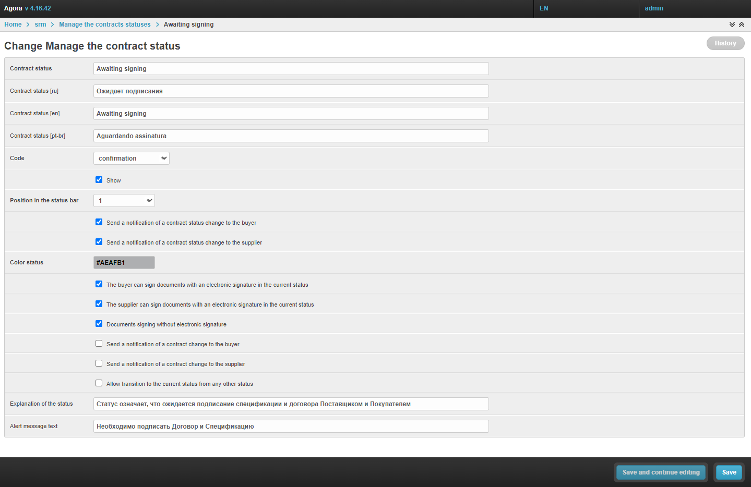This screenshot has width=751, height=487.
Task: Open the admin user menu
Action: [654, 8]
